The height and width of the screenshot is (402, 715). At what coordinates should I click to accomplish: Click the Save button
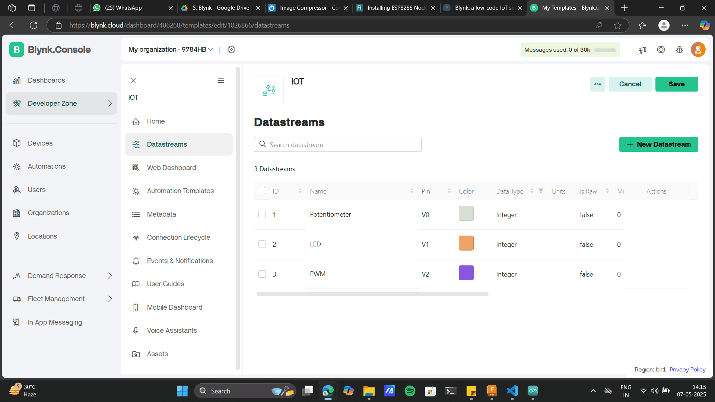[677, 84]
